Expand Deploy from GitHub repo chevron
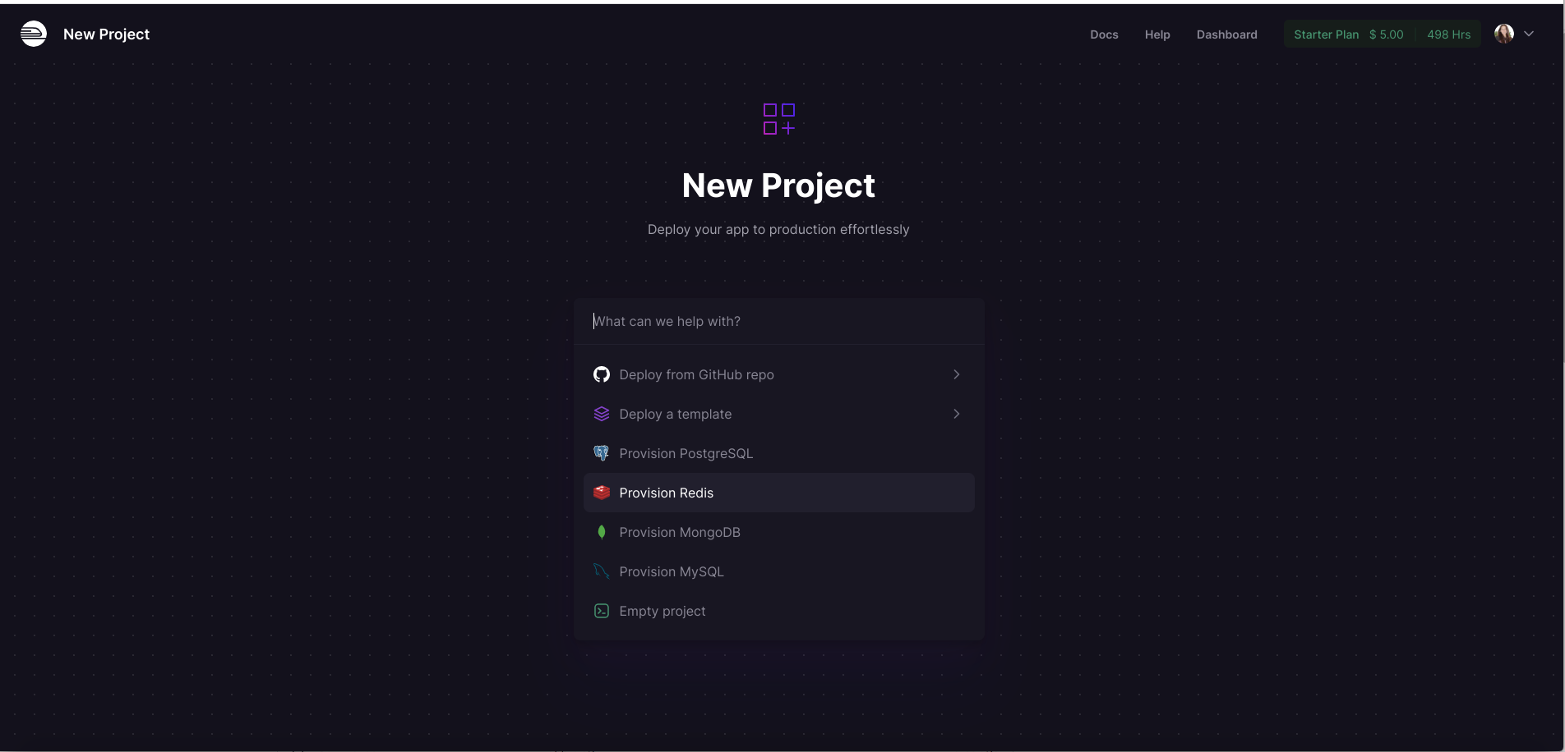 pos(957,374)
